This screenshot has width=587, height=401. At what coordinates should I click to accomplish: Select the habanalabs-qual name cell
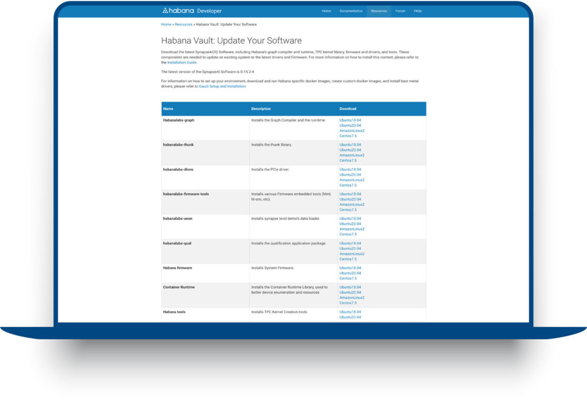[x=205, y=251]
